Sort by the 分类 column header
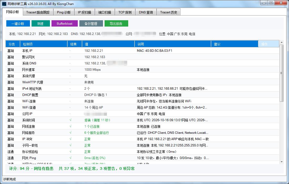Viewport: 289px width, 184px height. 12,44
